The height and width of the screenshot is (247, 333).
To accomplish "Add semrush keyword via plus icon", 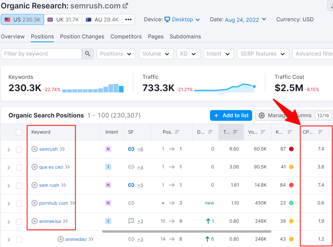I will 34,149.
